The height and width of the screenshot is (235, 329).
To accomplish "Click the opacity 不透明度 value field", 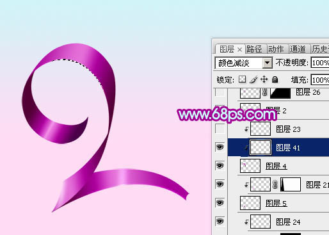I will (x=320, y=63).
